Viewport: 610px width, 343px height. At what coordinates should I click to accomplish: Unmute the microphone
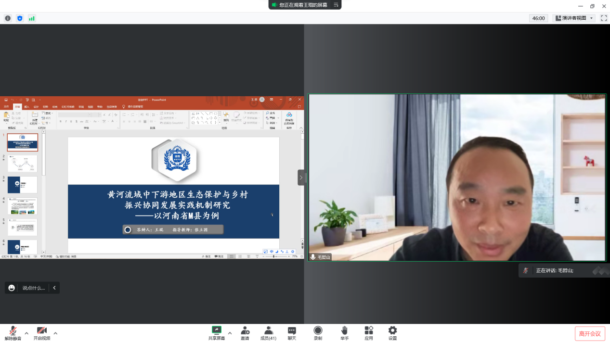click(x=13, y=333)
